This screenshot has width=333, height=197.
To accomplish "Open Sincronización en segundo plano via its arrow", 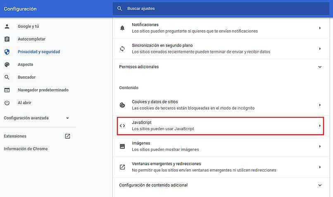I will [x=320, y=49].
